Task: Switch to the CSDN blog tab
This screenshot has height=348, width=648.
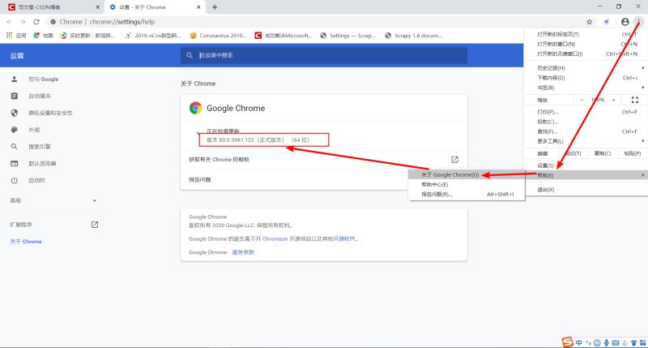Action: (53, 7)
